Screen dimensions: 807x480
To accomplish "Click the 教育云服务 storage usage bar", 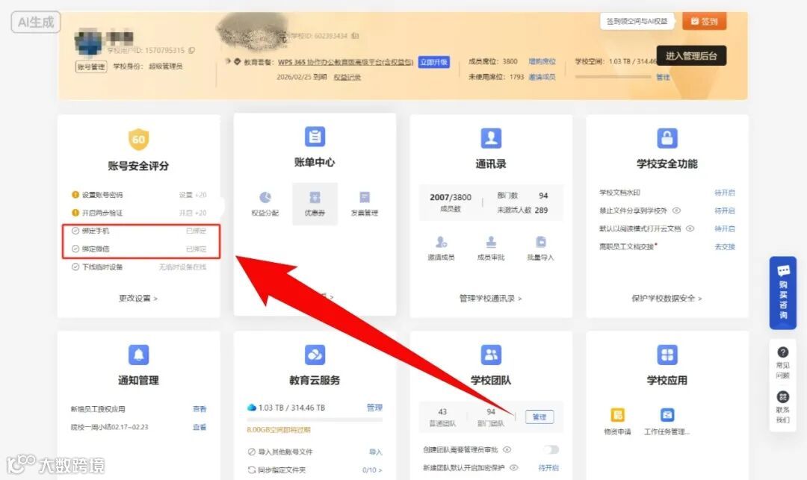I will [315, 420].
